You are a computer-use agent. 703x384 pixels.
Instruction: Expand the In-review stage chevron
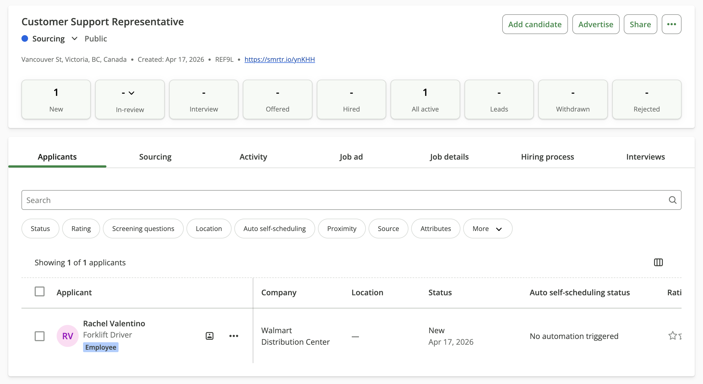point(132,93)
